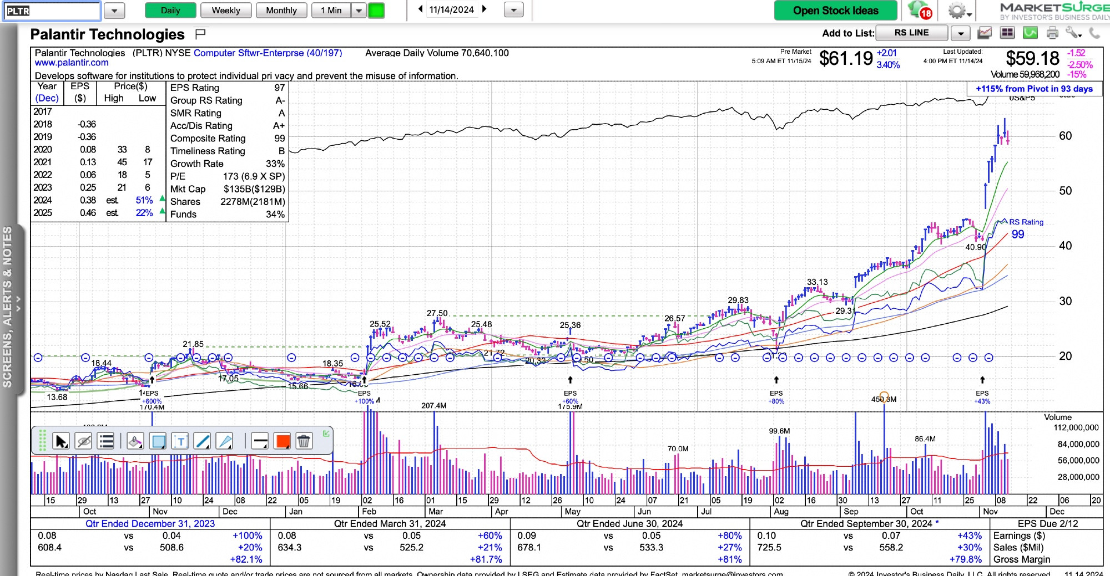Viewport: 1110px width, 576px height.
Task: Print the chart using the printer icon
Action: click(1052, 33)
